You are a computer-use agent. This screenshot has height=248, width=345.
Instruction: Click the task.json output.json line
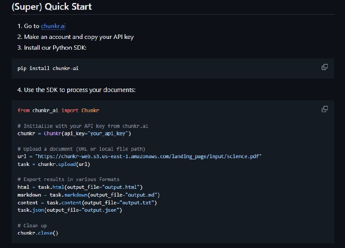(x=70, y=210)
